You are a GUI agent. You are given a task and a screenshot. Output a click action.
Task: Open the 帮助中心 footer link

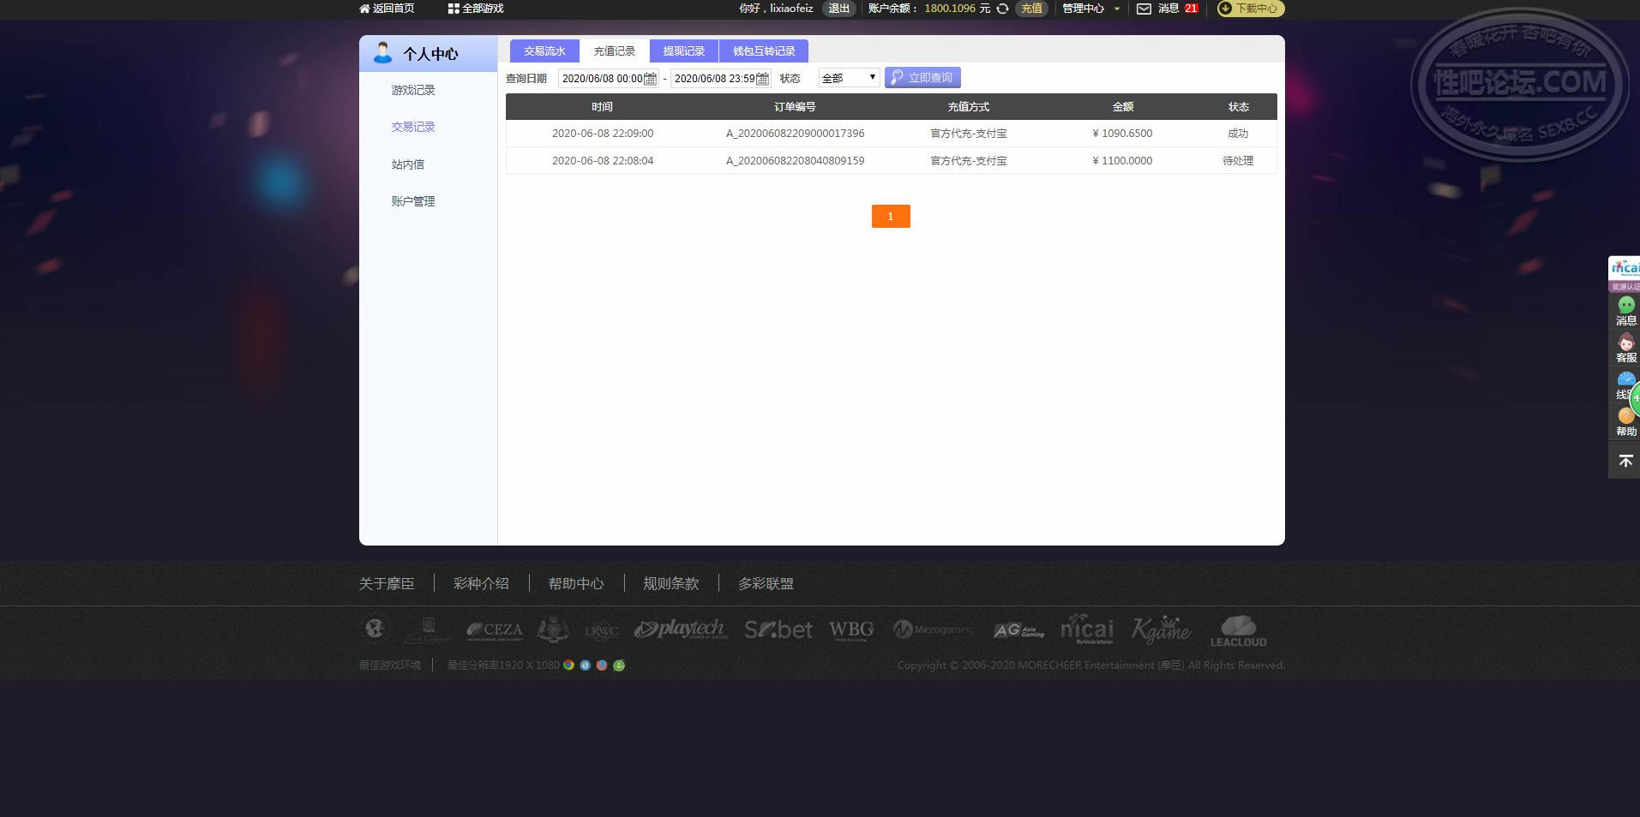tap(576, 584)
